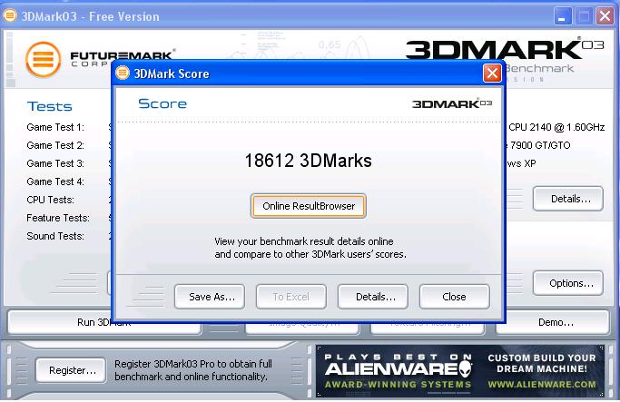This screenshot has width=620, height=402.
Task: Launch the Demo button in main window
Action: click(553, 322)
